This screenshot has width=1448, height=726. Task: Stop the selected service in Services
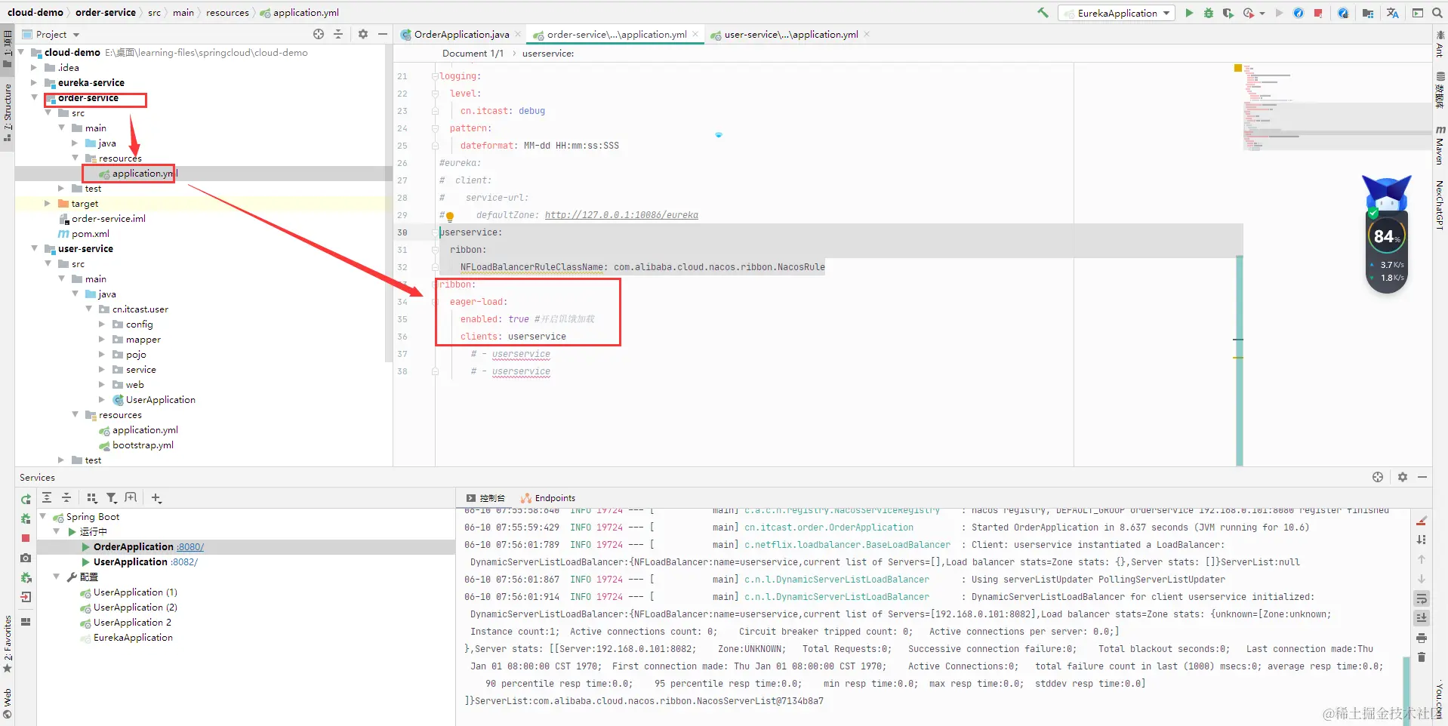(x=26, y=538)
